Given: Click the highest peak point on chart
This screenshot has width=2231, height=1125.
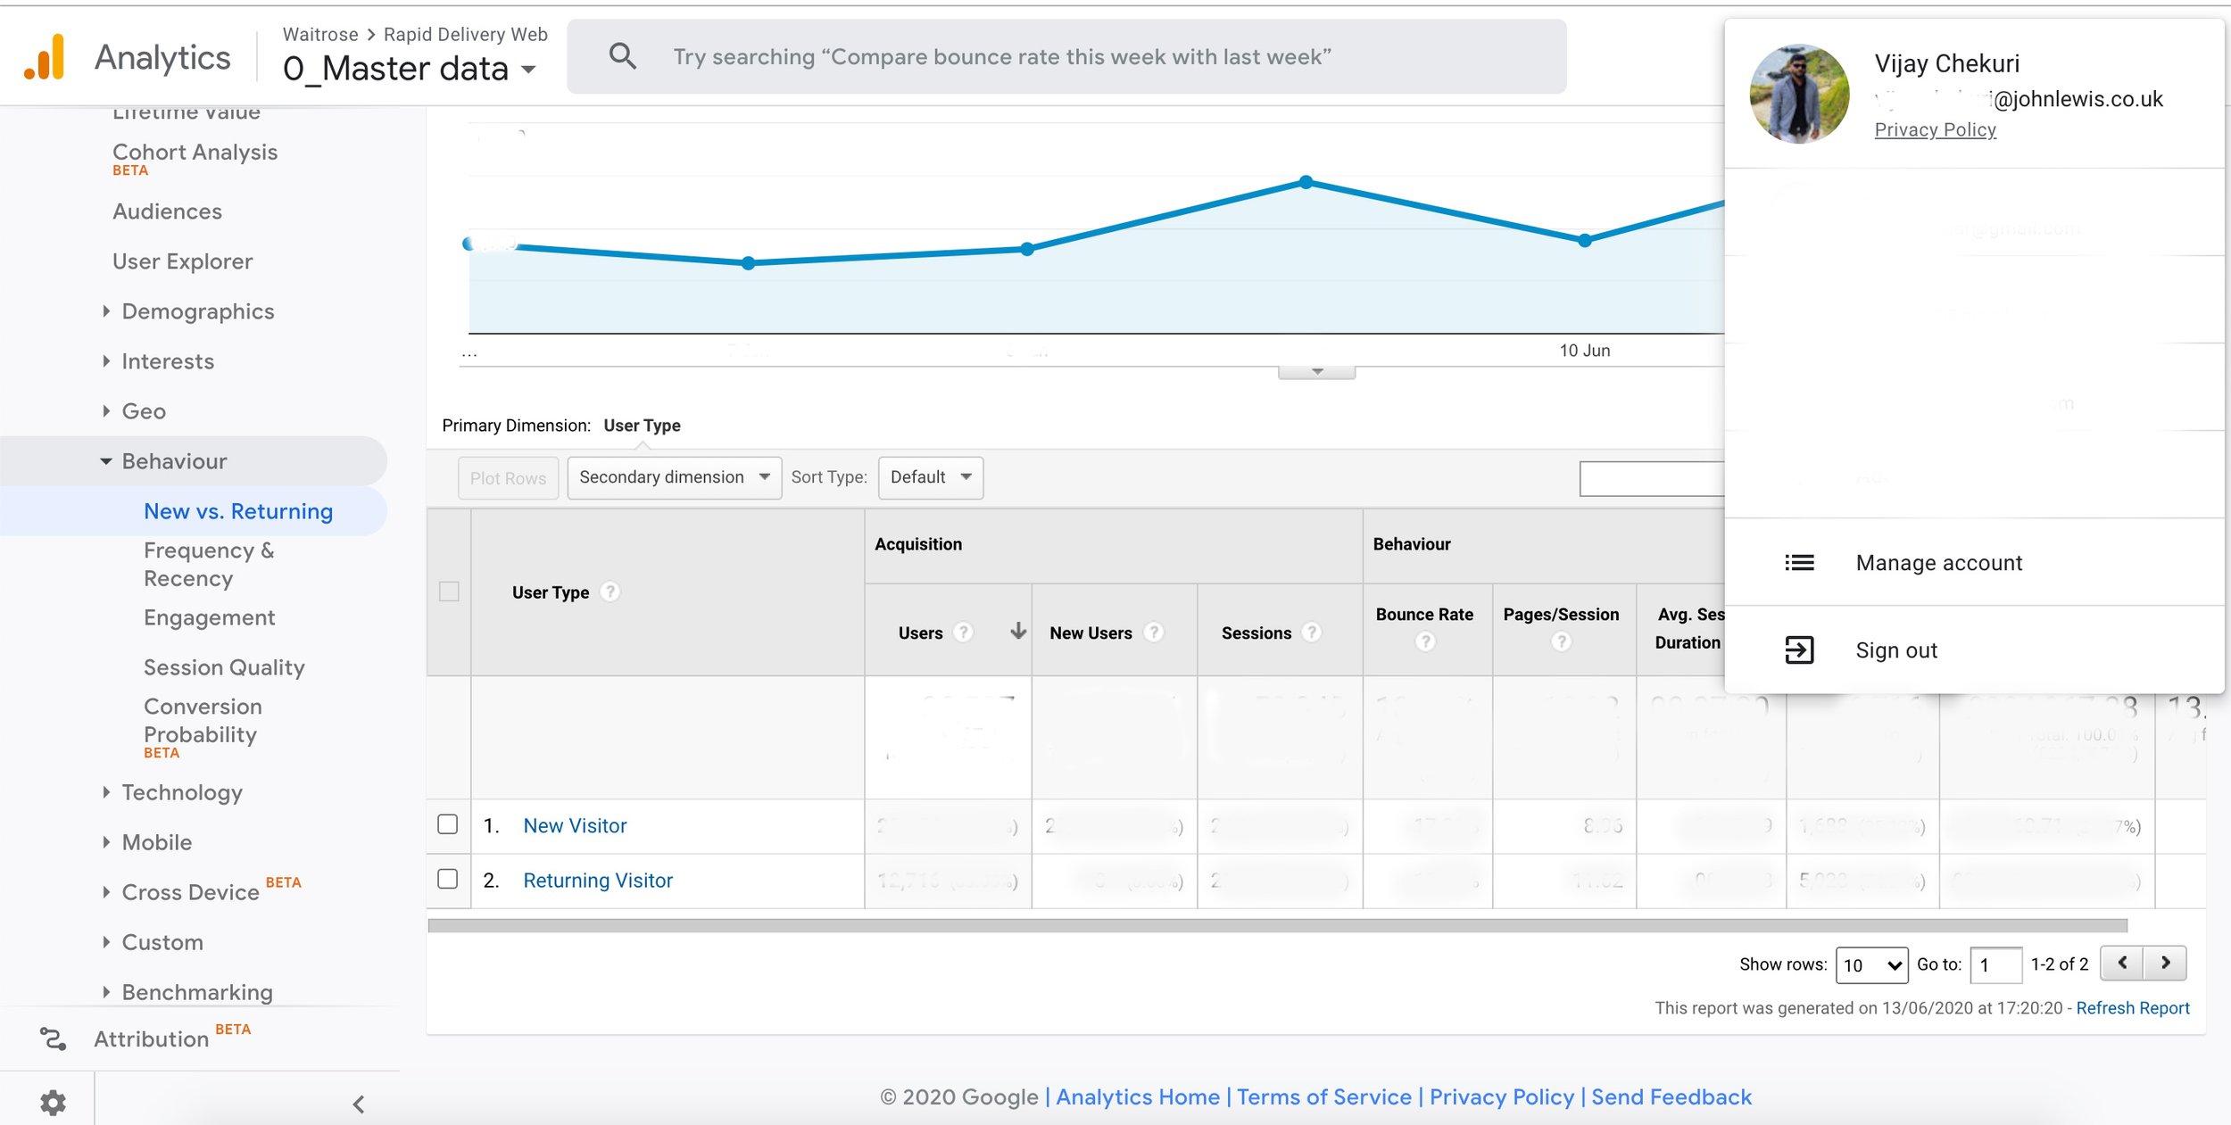Looking at the screenshot, I should [1306, 182].
